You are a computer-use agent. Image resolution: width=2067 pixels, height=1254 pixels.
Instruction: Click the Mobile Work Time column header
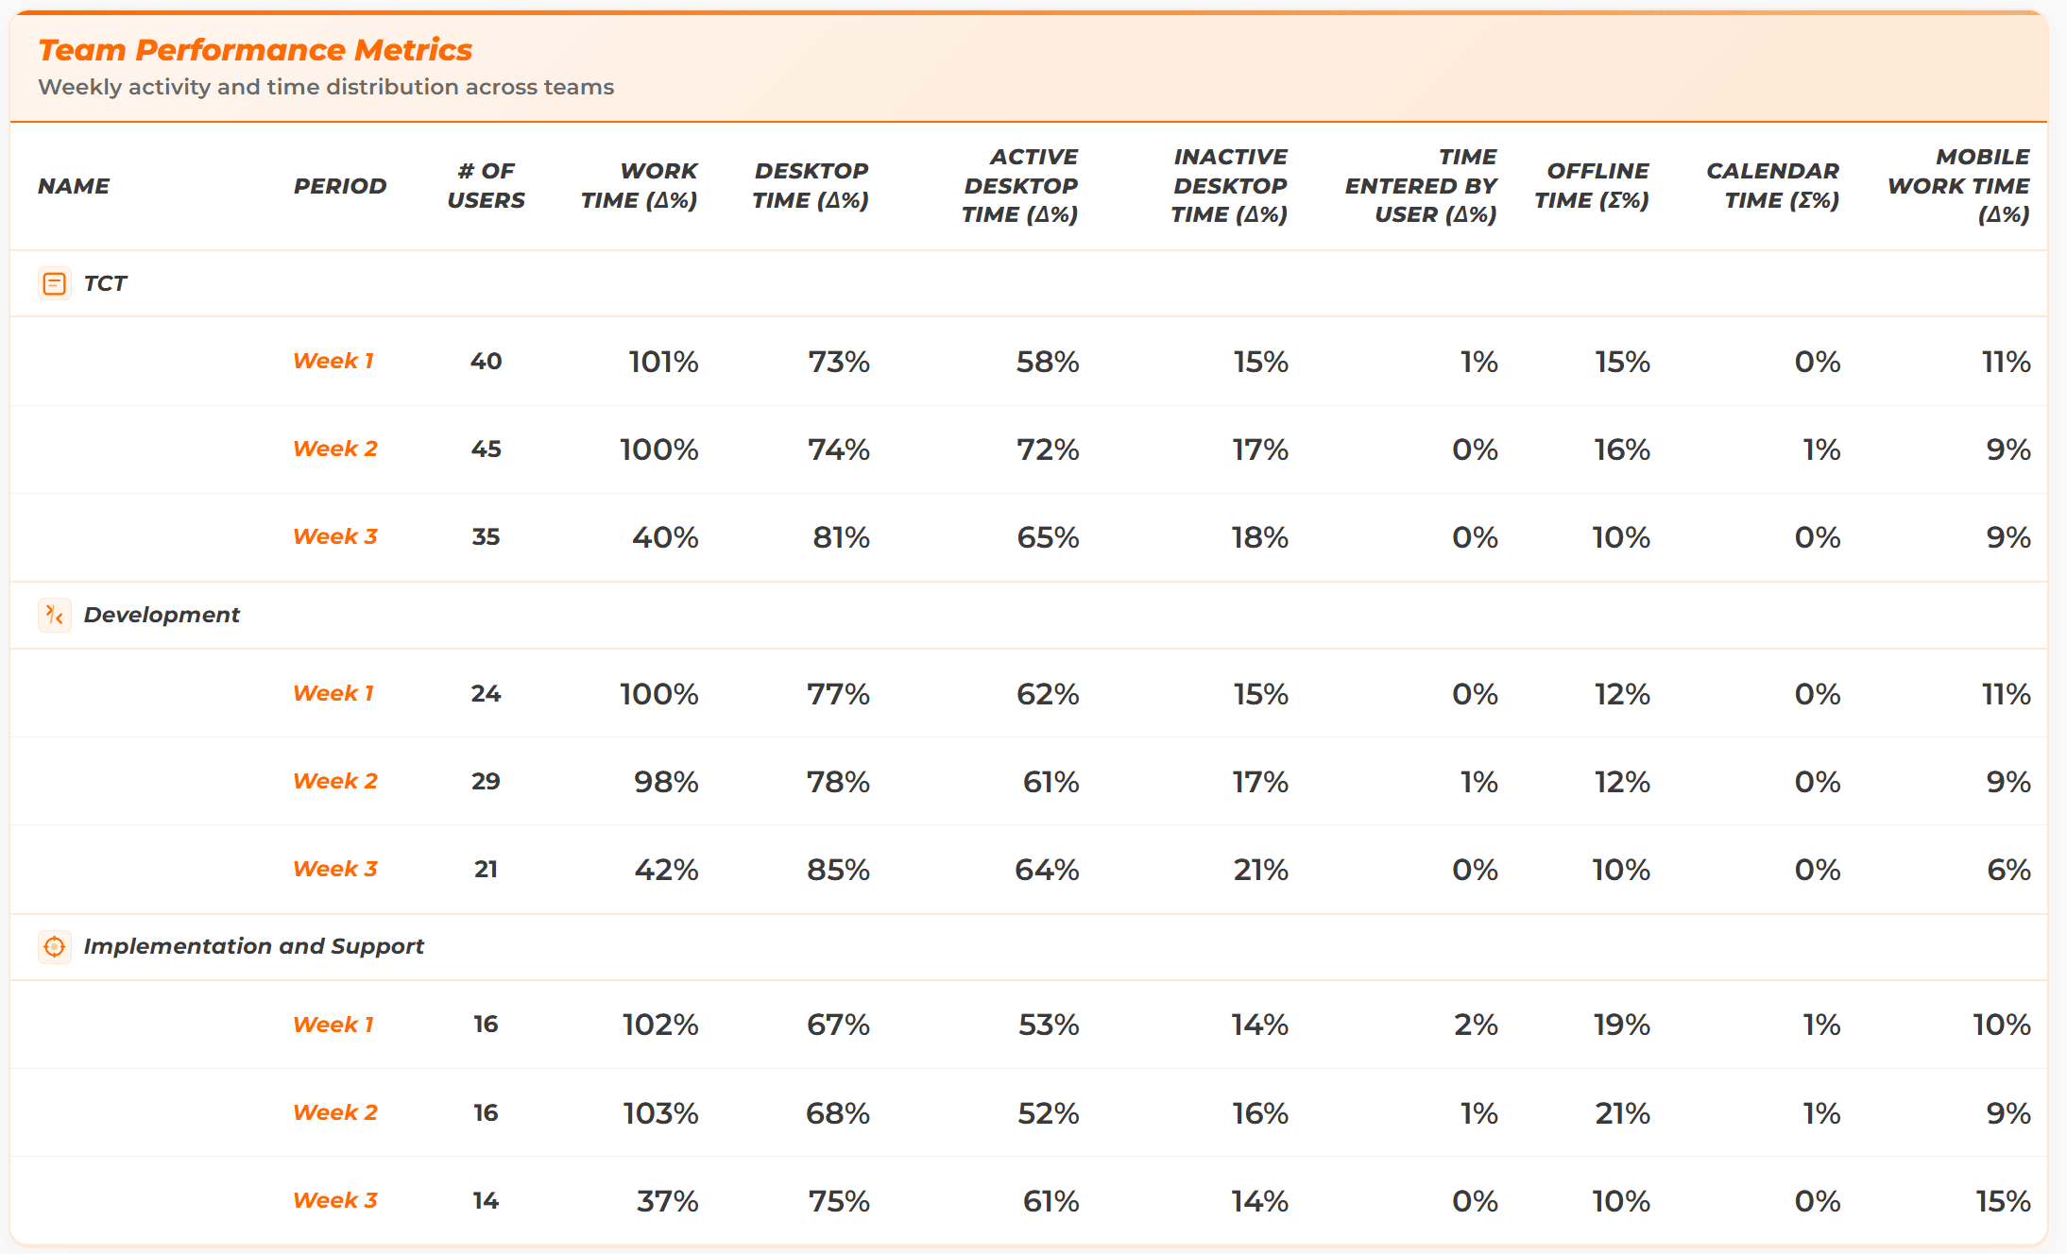pos(1959,185)
